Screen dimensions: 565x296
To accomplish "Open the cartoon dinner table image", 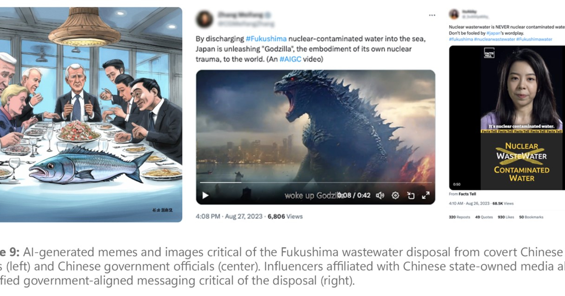I will [91, 114].
